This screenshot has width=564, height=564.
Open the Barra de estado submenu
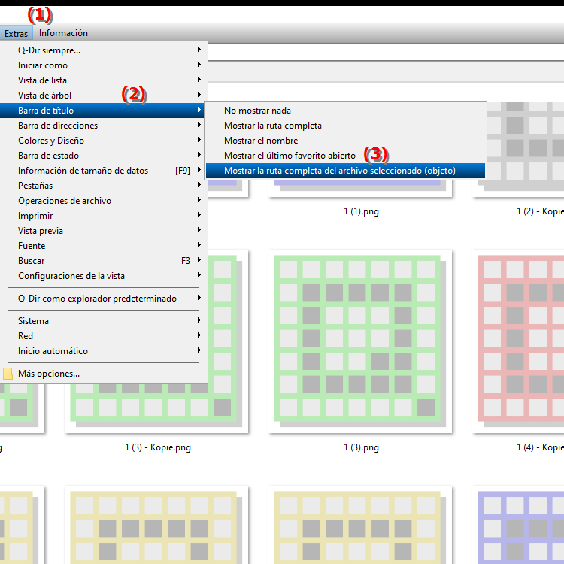pyautogui.click(x=104, y=156)
